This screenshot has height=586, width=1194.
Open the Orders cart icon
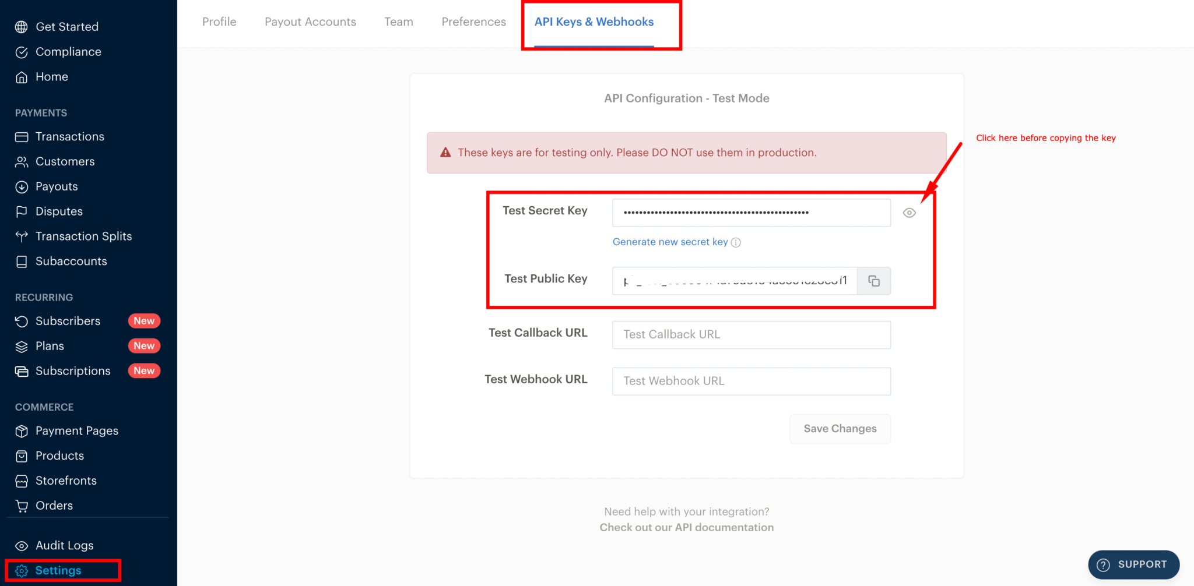click(x=22, y=505)
